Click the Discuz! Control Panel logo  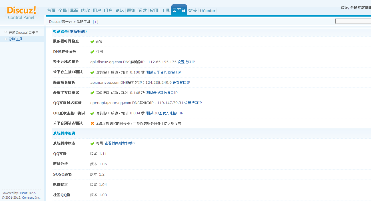point(21,13)
